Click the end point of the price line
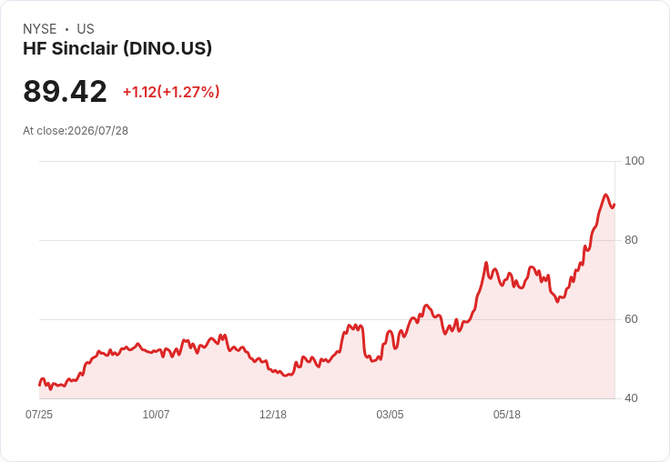This screenshot has height=462, width=670. point(614,205)
